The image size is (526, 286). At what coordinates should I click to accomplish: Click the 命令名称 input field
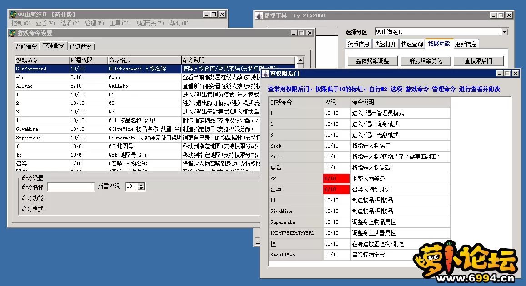(71, 187)
